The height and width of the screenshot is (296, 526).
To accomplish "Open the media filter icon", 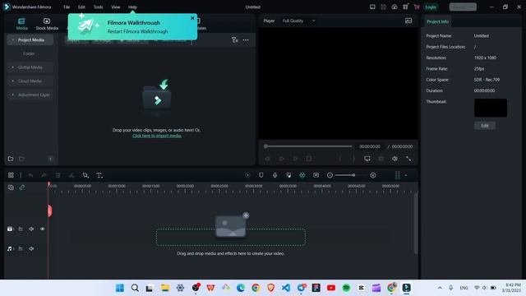I will 235,40.
